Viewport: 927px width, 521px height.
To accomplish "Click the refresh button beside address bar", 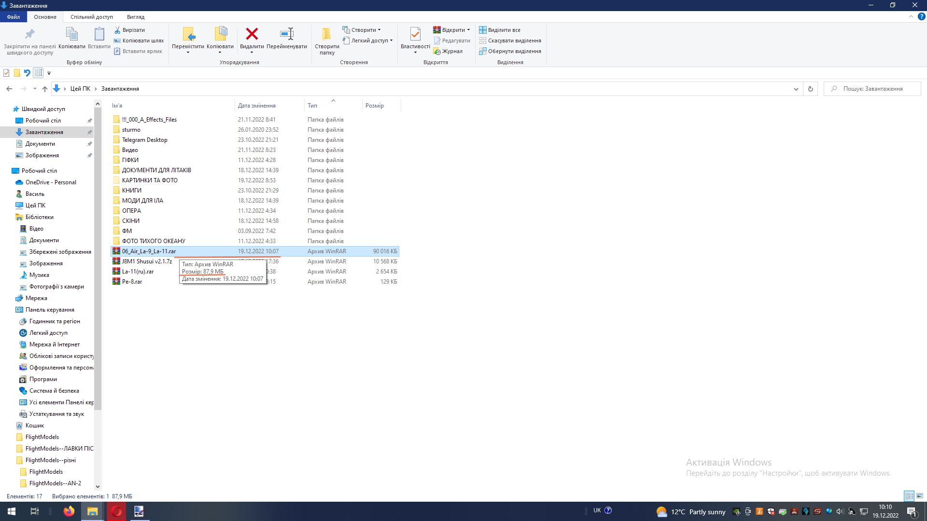I will [x=811, y=89].
